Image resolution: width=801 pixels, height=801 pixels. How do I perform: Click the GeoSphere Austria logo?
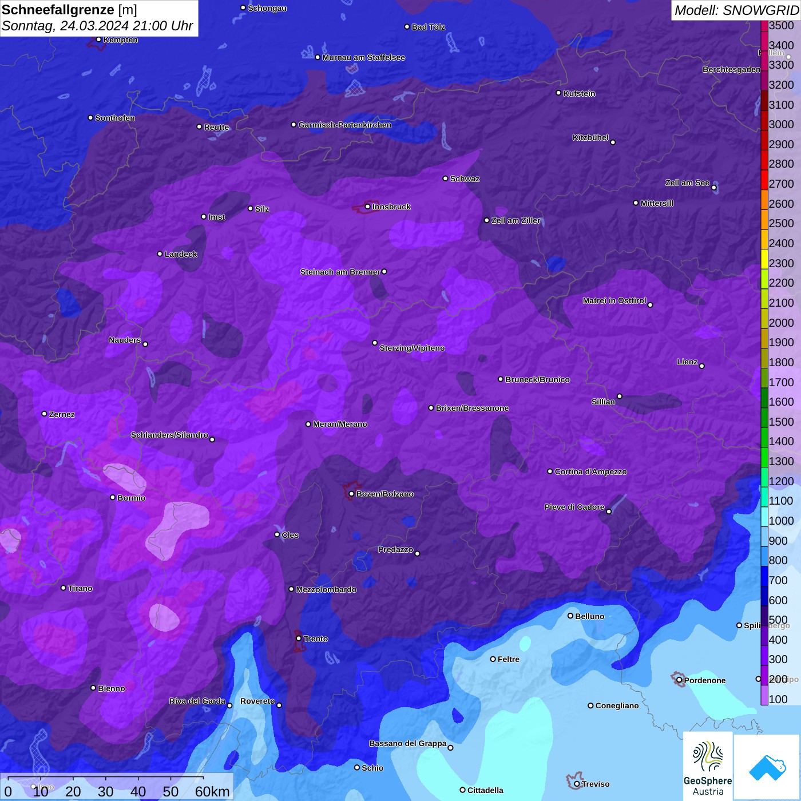click(708, 766)
